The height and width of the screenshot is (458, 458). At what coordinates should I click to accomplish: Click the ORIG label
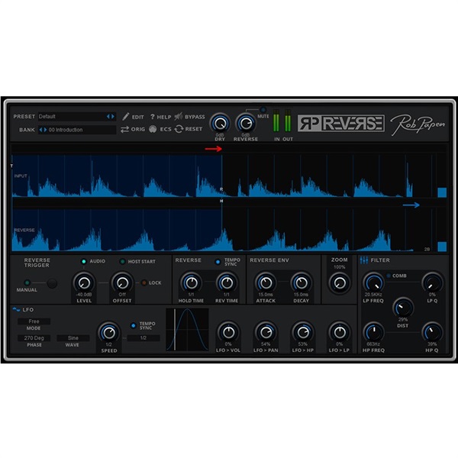pyautogui.click(x=138, y=129)
